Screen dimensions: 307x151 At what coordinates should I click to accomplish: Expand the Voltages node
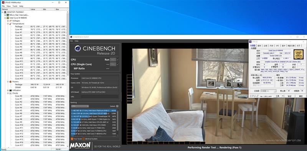pos(8,21)
